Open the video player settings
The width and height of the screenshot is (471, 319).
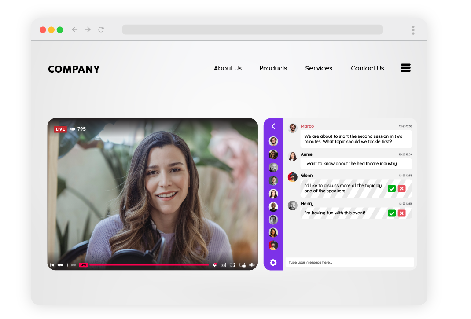pyautogui.click(x=214, y=265)
